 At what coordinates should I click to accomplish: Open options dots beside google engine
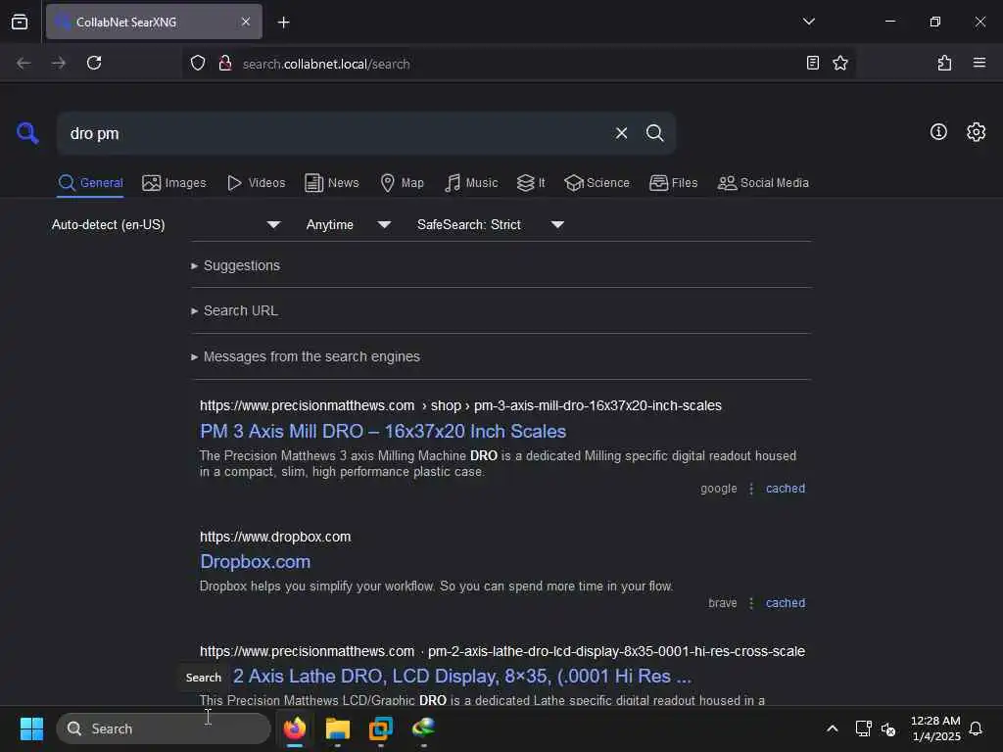click(x=751, y=489)
